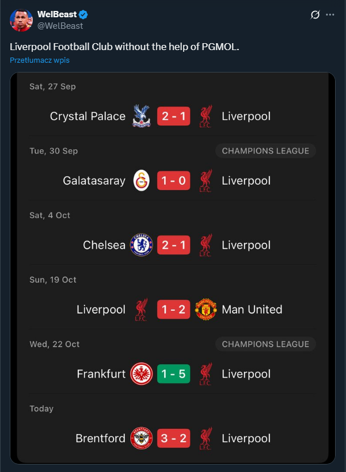The height and width of the screenshot is (472, 346).
Task: Click the Man United club crest
Action: pyautogui.click(x=206, y=310)
